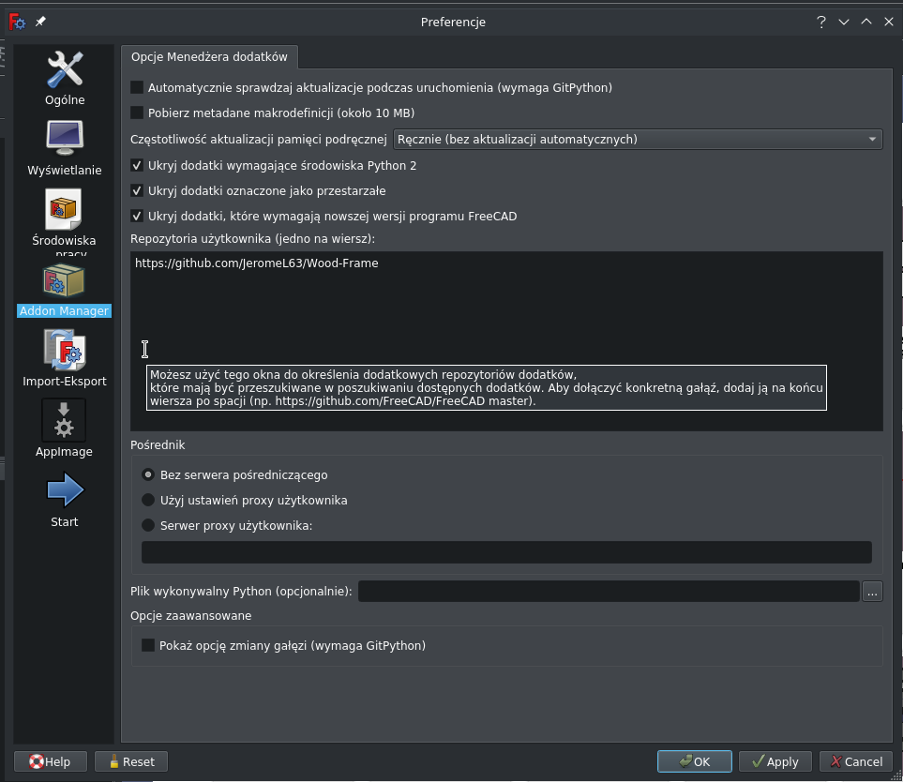903x782 pixels.
Task: Enable Pokaż opcję zmiany gałęzi
Action: pyautogui.click(x=145, y=645)
